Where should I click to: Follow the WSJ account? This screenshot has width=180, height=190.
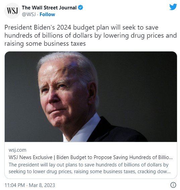pyautogui.click(x=47, y=14)
